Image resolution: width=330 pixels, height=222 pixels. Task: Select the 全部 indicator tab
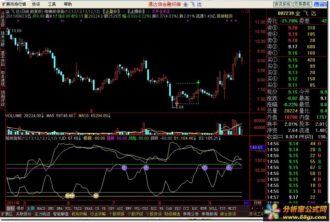[31, 208]
